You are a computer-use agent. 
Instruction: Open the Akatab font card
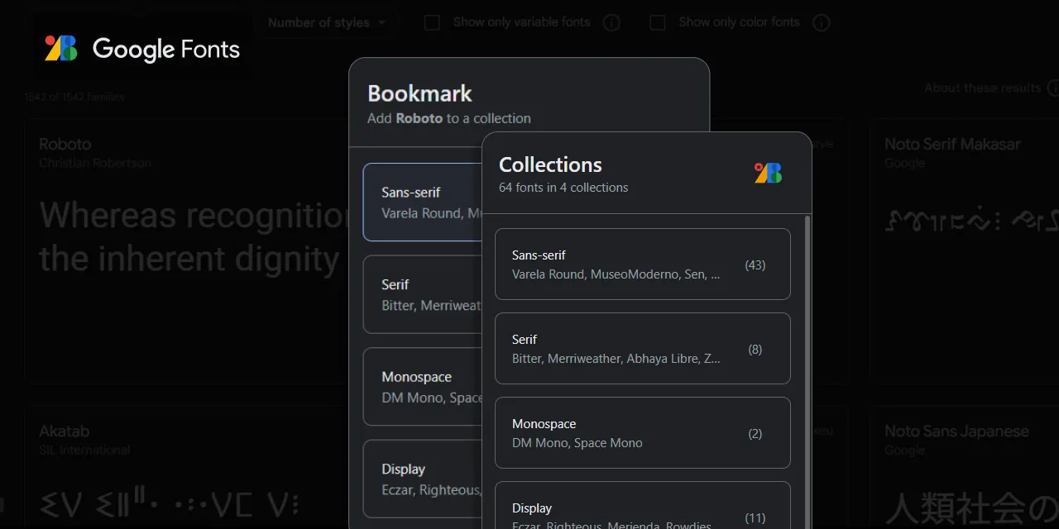[x=186, y=468]
